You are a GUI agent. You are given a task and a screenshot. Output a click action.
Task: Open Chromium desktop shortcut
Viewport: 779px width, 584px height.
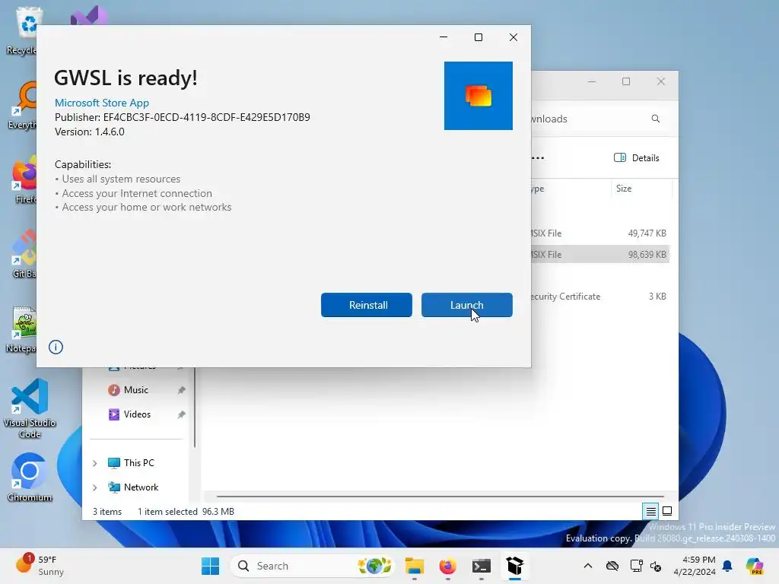pyautogui.click(x=30, y=478)
